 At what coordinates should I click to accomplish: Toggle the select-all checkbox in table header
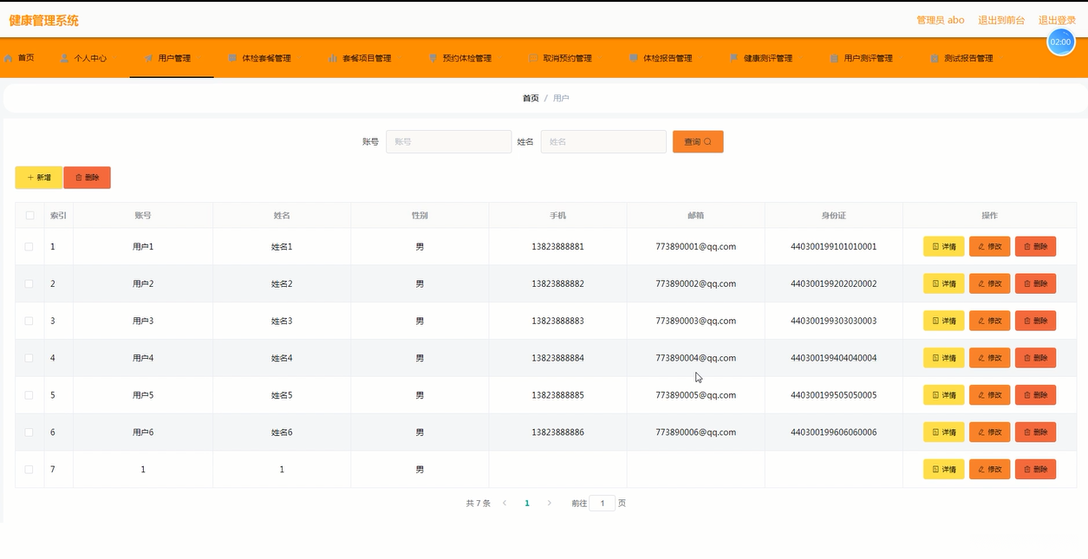pos(29,216)
